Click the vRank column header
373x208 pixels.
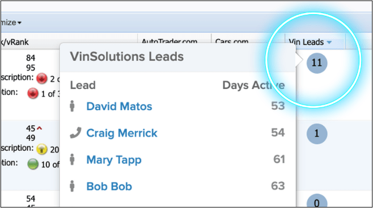(x=15, y=42)
